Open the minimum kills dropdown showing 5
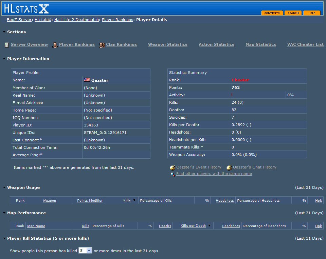The width and height of the screenshot is (326, 259). pyautogui.click(x=85, y=251)
